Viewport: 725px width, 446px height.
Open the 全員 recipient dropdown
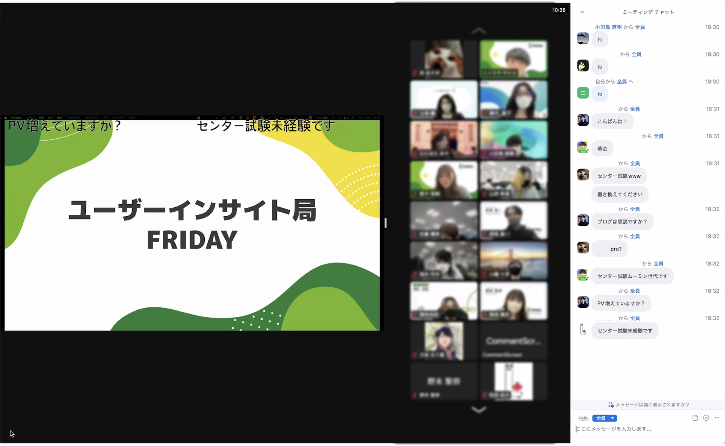click(604, 418)
